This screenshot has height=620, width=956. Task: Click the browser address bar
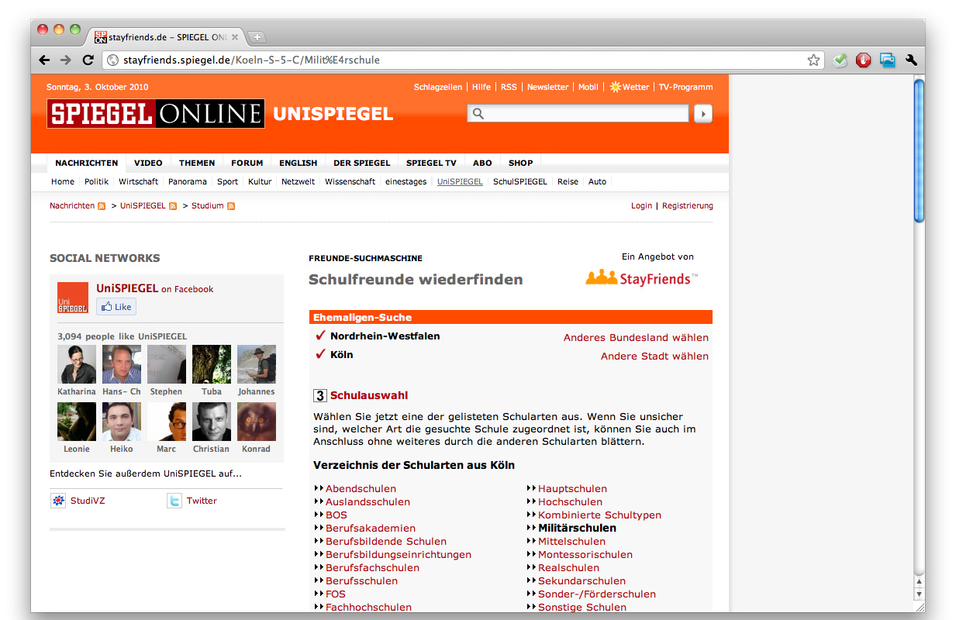click(x=463, y=60)
